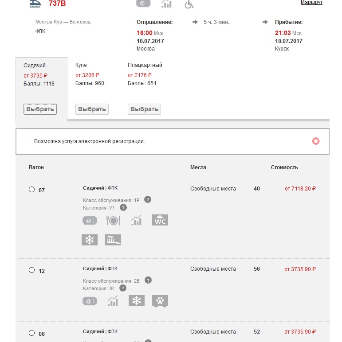The width and height of the screenshot is (342, 342).
Task: Click the WC icon in car 07
Action: [x=160, y=220]
